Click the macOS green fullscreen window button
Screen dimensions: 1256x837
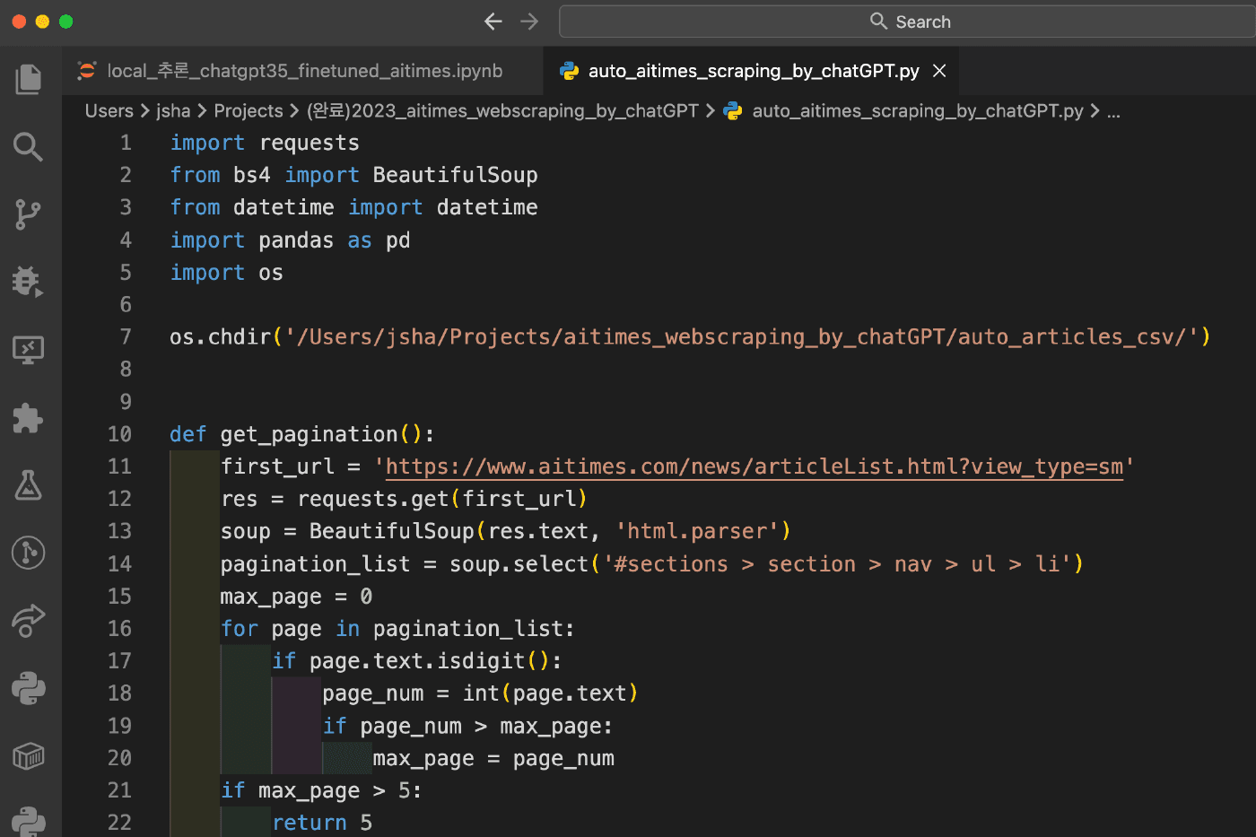[x=65, y=22]
